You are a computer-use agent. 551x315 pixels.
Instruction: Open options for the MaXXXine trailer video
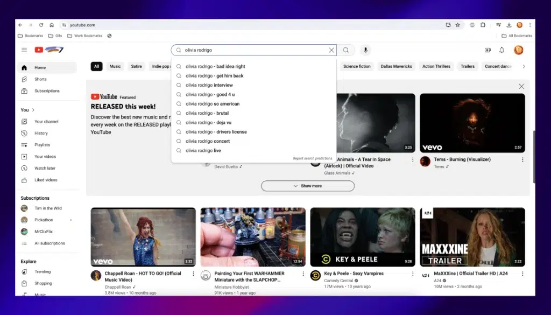(522, 274)
